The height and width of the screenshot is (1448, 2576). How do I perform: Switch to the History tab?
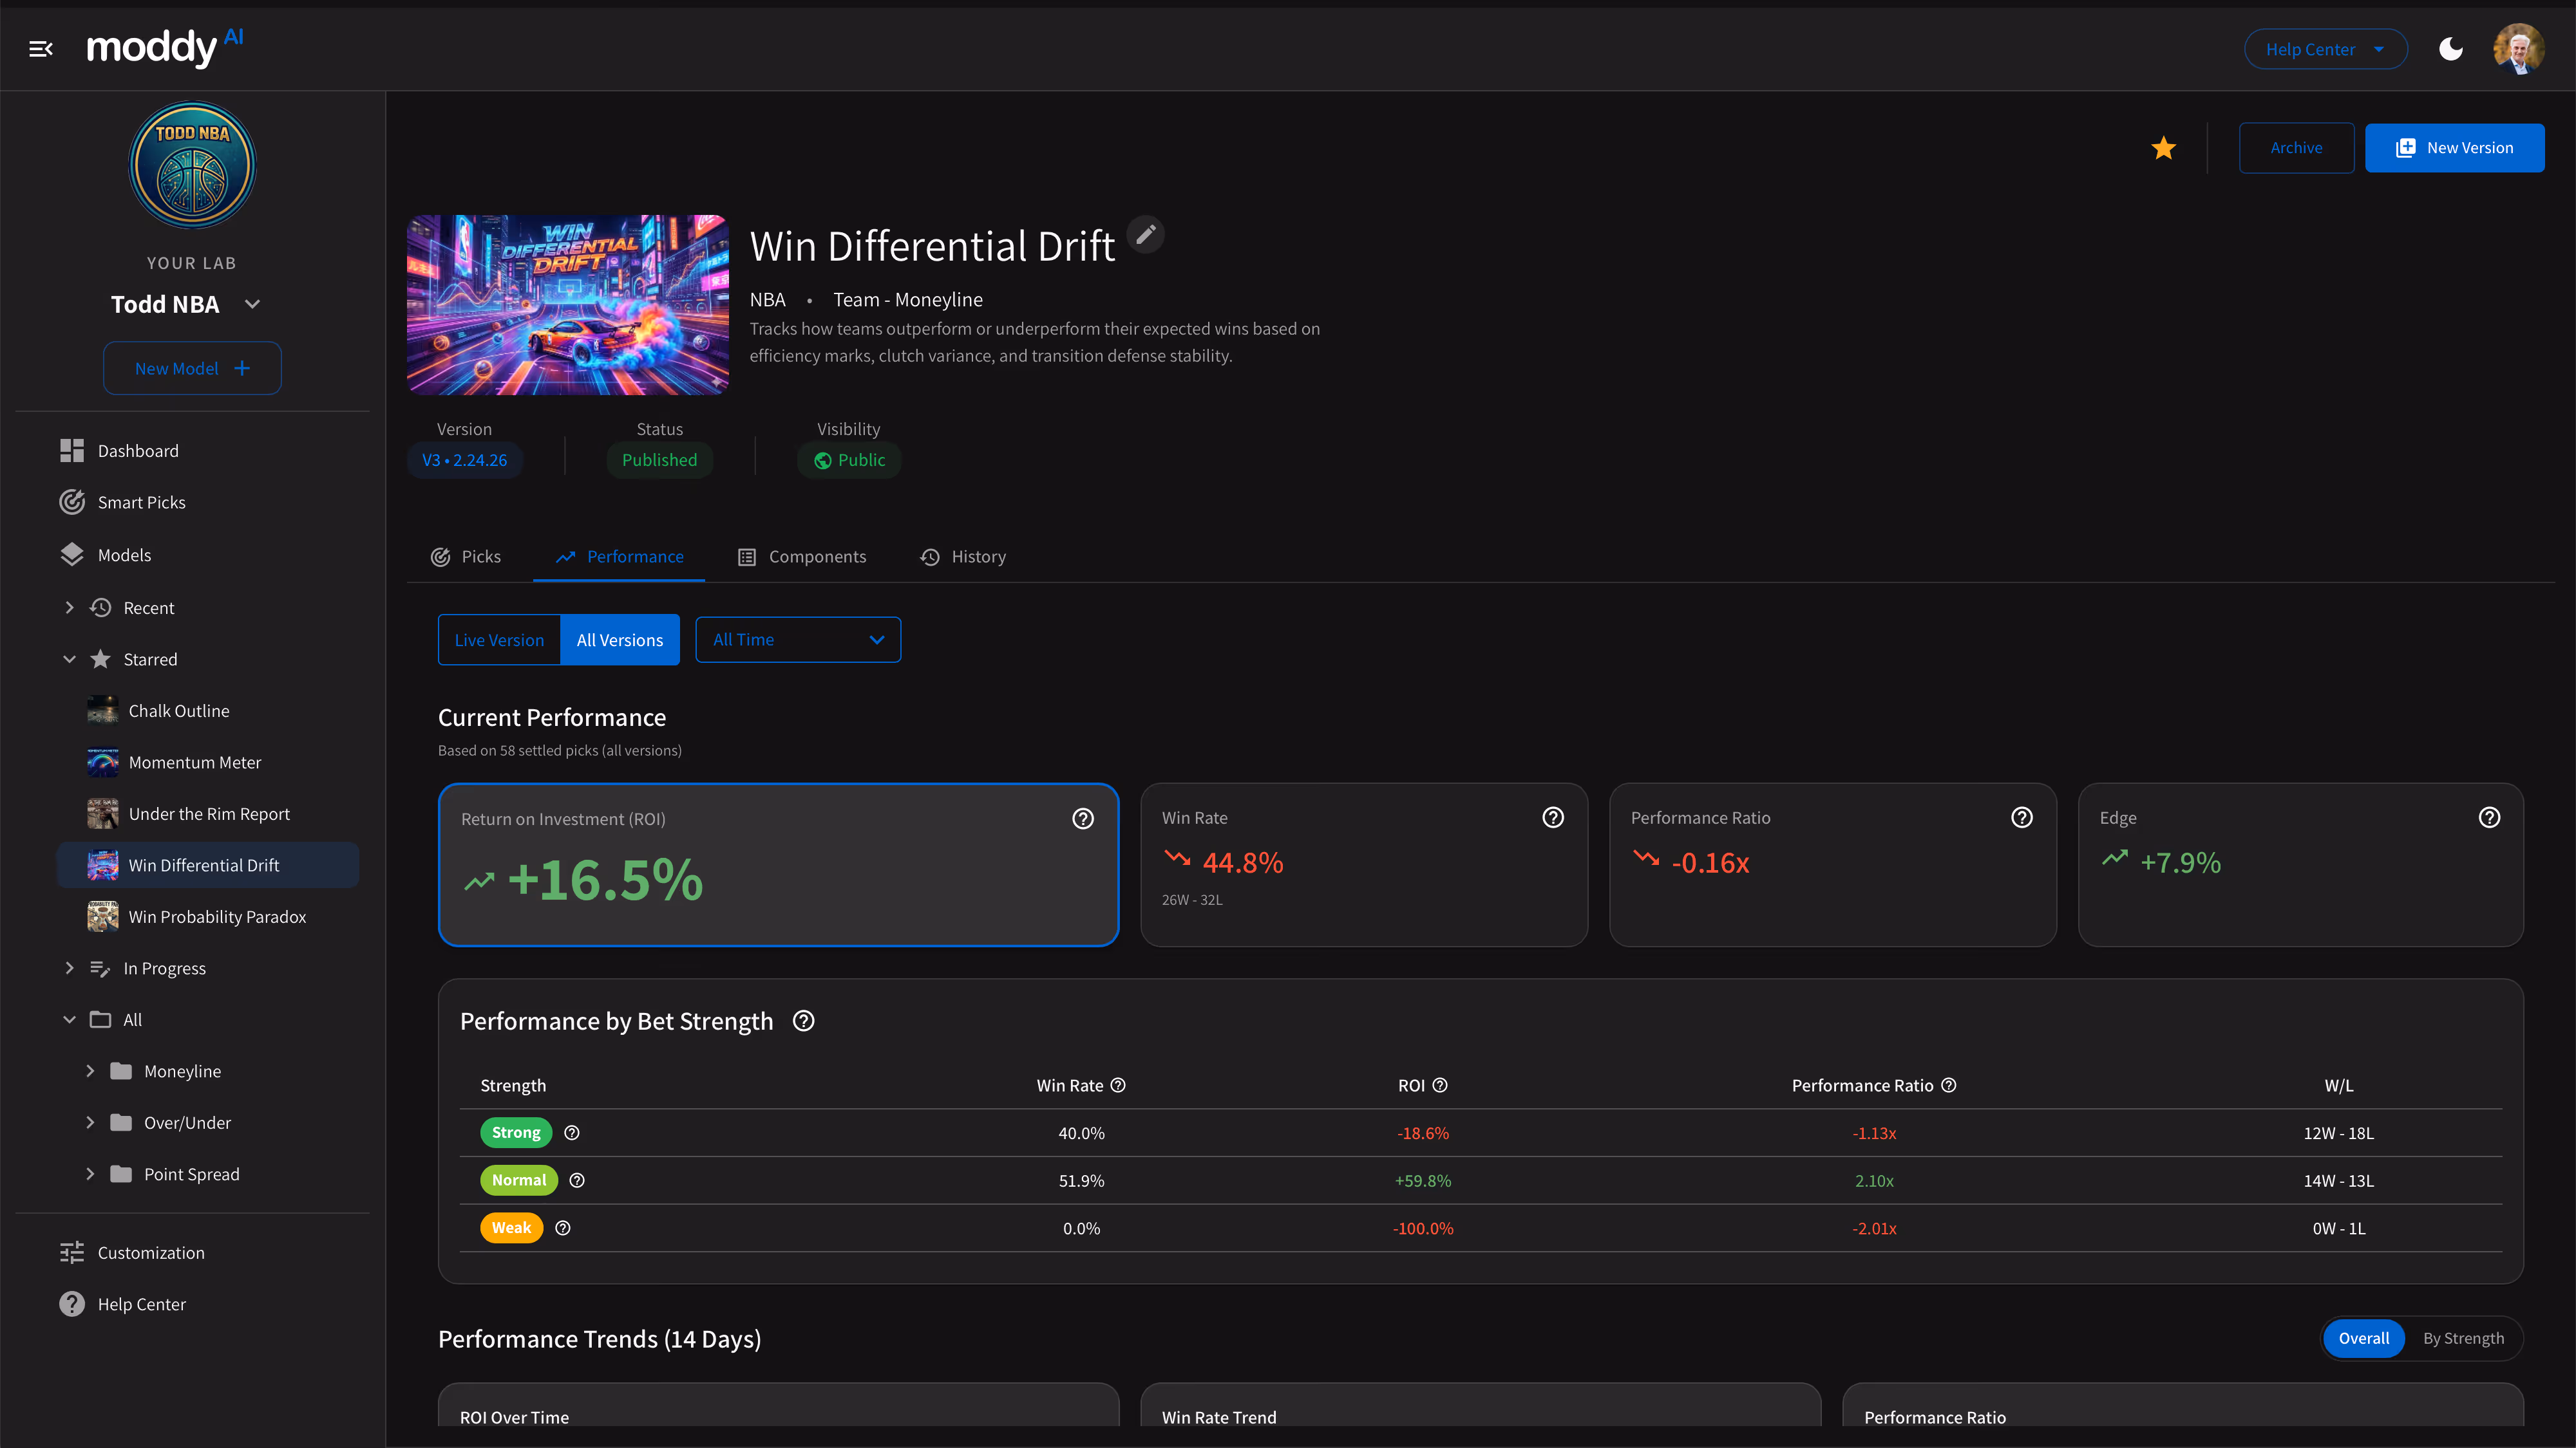click(962, 557)
